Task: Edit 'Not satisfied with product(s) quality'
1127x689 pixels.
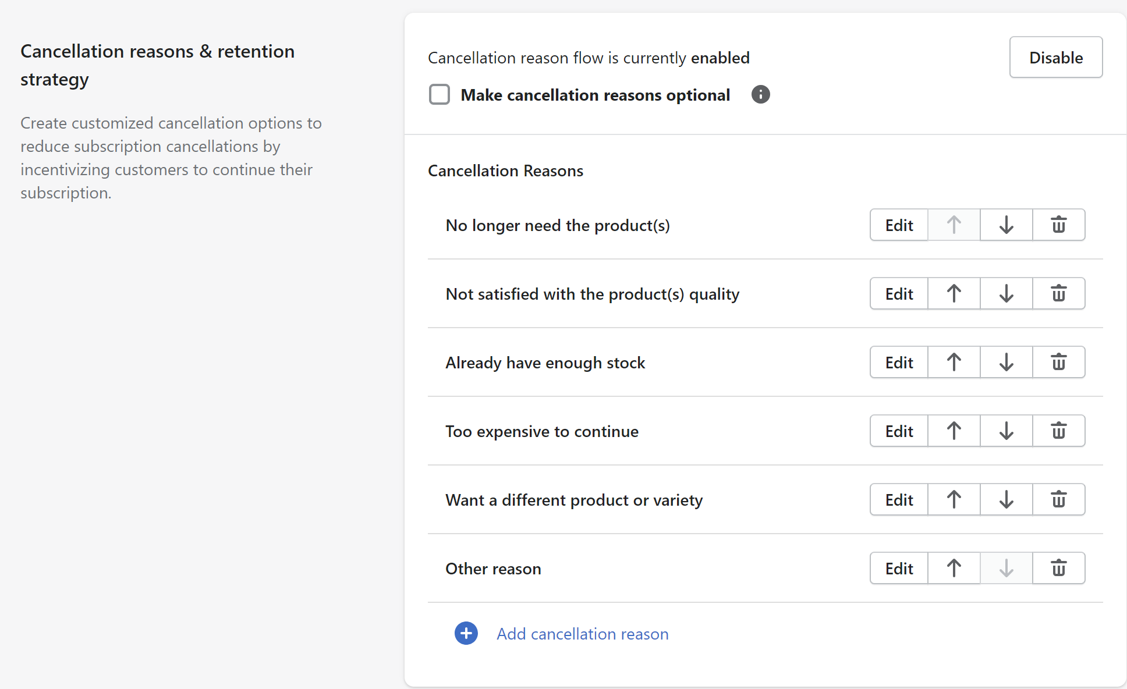Action: tap(899, 293)
